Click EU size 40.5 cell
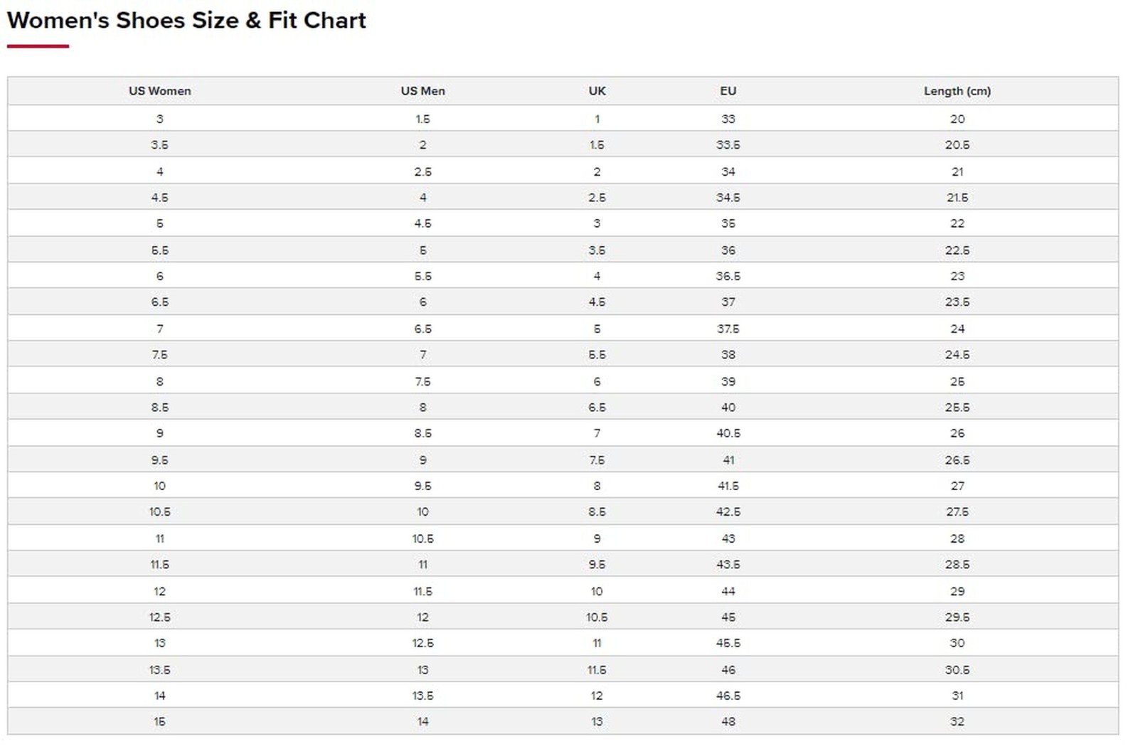1138x749 pixels. click(x=728, y=433)
